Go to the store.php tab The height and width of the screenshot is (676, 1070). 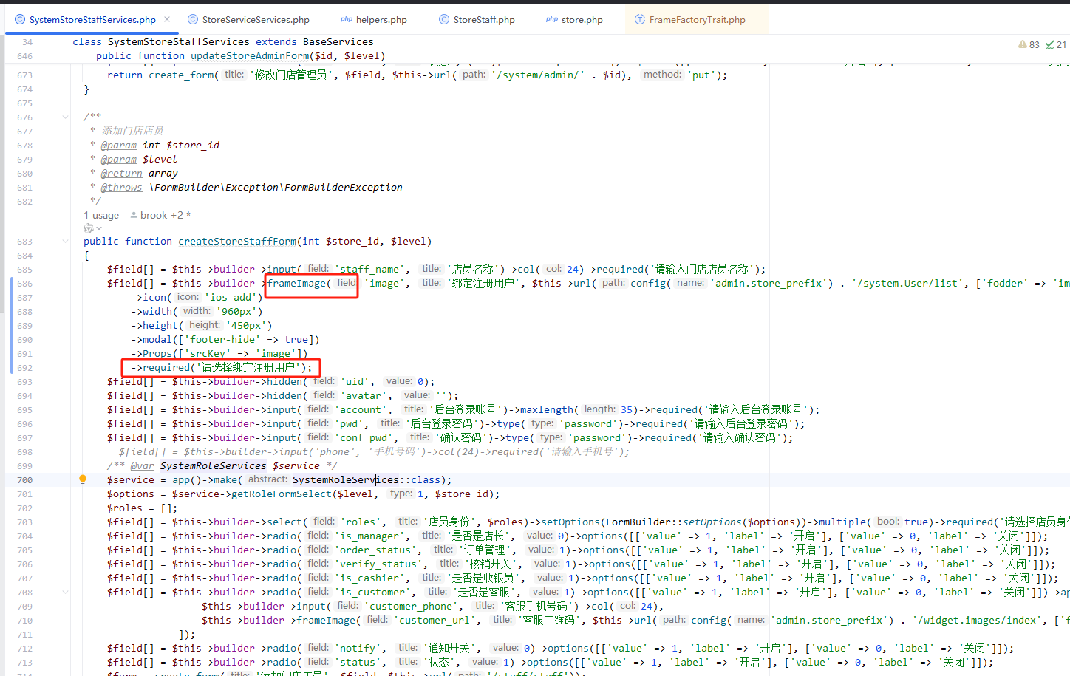tap(574, 20)
